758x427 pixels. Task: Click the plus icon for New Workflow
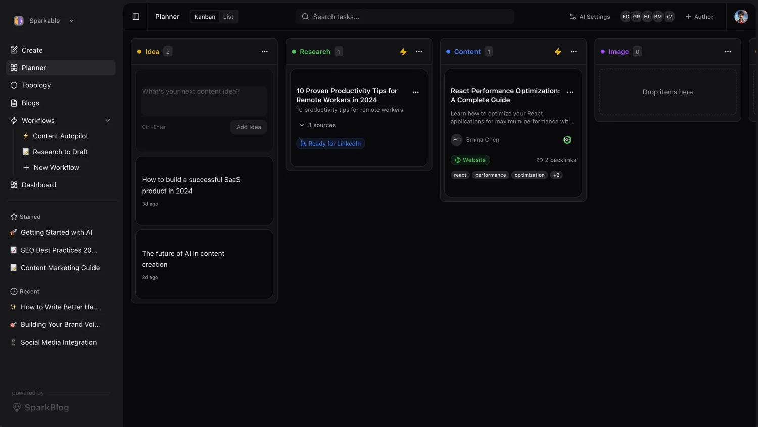coord(26,167)
